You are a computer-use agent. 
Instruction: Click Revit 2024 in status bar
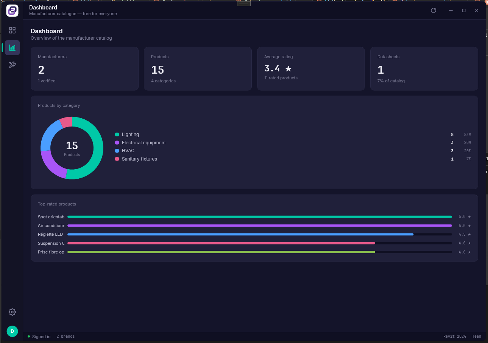click(x=455, y=336)
